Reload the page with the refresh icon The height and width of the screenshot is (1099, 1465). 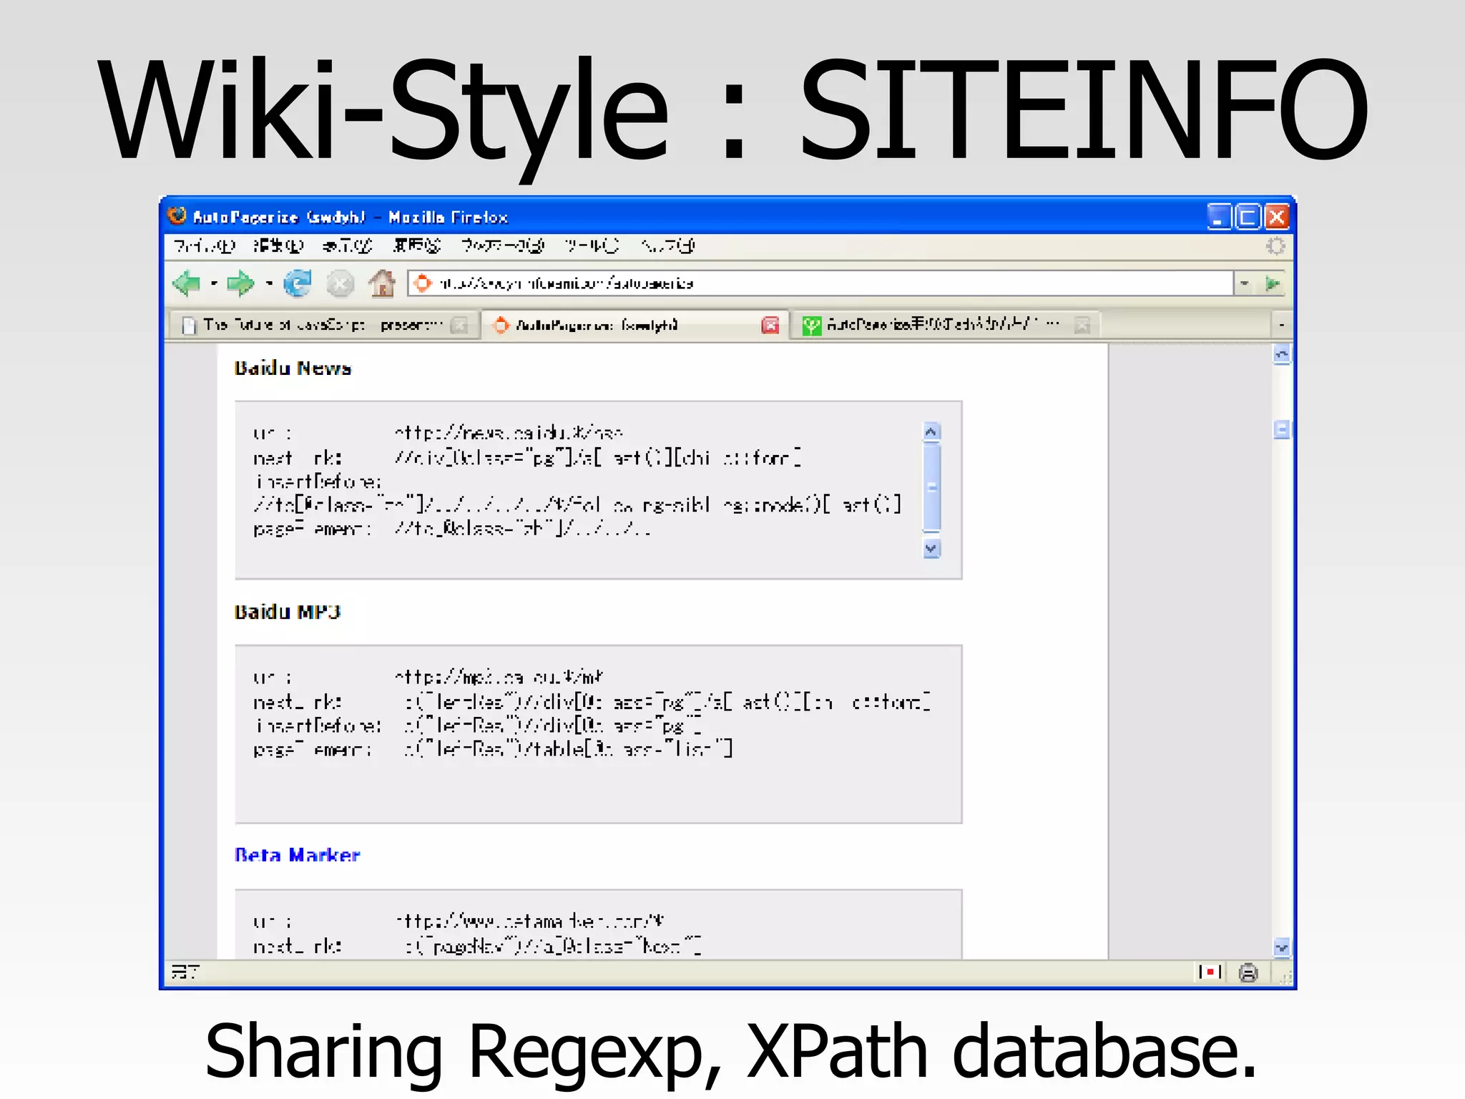298,284
